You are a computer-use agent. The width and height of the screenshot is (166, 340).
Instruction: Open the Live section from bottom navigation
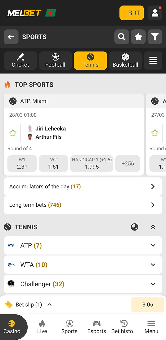[42, 327]
